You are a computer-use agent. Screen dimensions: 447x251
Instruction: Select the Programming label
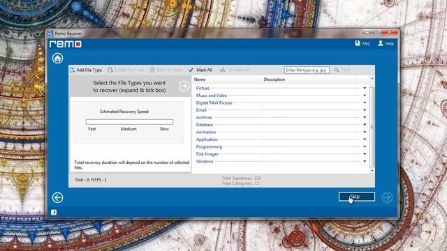pos(209,146)
